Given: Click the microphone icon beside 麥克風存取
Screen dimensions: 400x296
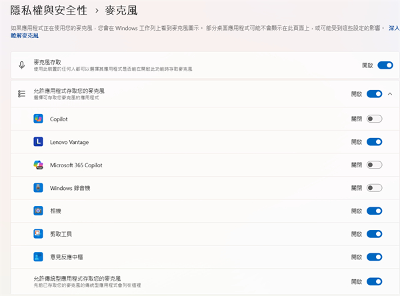Looking at the screenshot, I should [22, 65].
